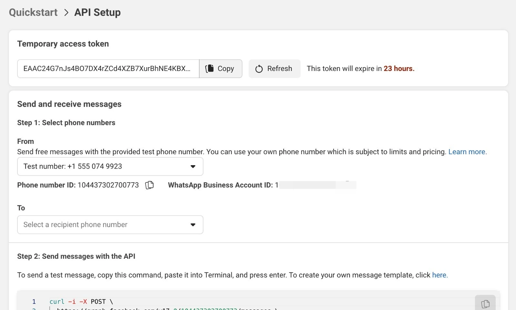Click Phone number ID value 104437302700773
The height and width of the screenshot is (310, 516).
(x=108, y=185)
